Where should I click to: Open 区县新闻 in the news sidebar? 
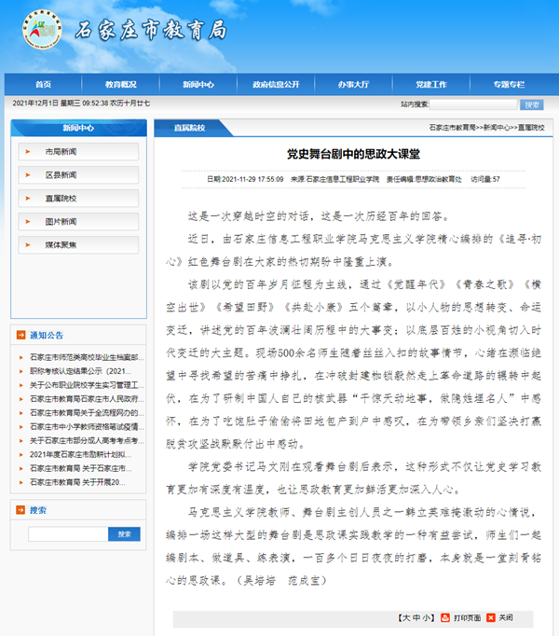tap(61, 174)
